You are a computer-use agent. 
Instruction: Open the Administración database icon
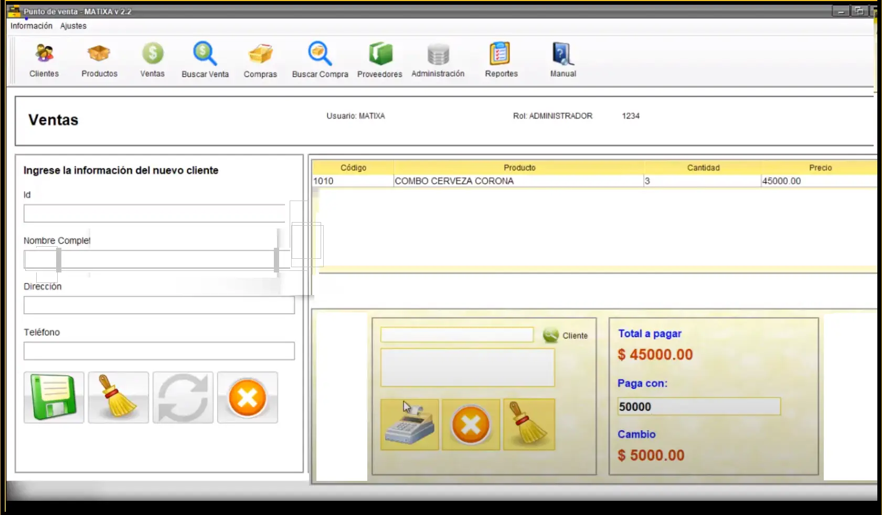(438, 60)
